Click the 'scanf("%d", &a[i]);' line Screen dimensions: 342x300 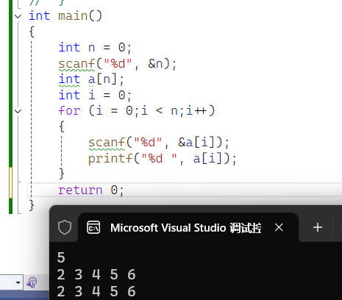coord(159,143)
